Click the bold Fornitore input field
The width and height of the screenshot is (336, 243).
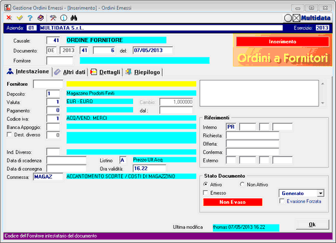coord(48,84)
